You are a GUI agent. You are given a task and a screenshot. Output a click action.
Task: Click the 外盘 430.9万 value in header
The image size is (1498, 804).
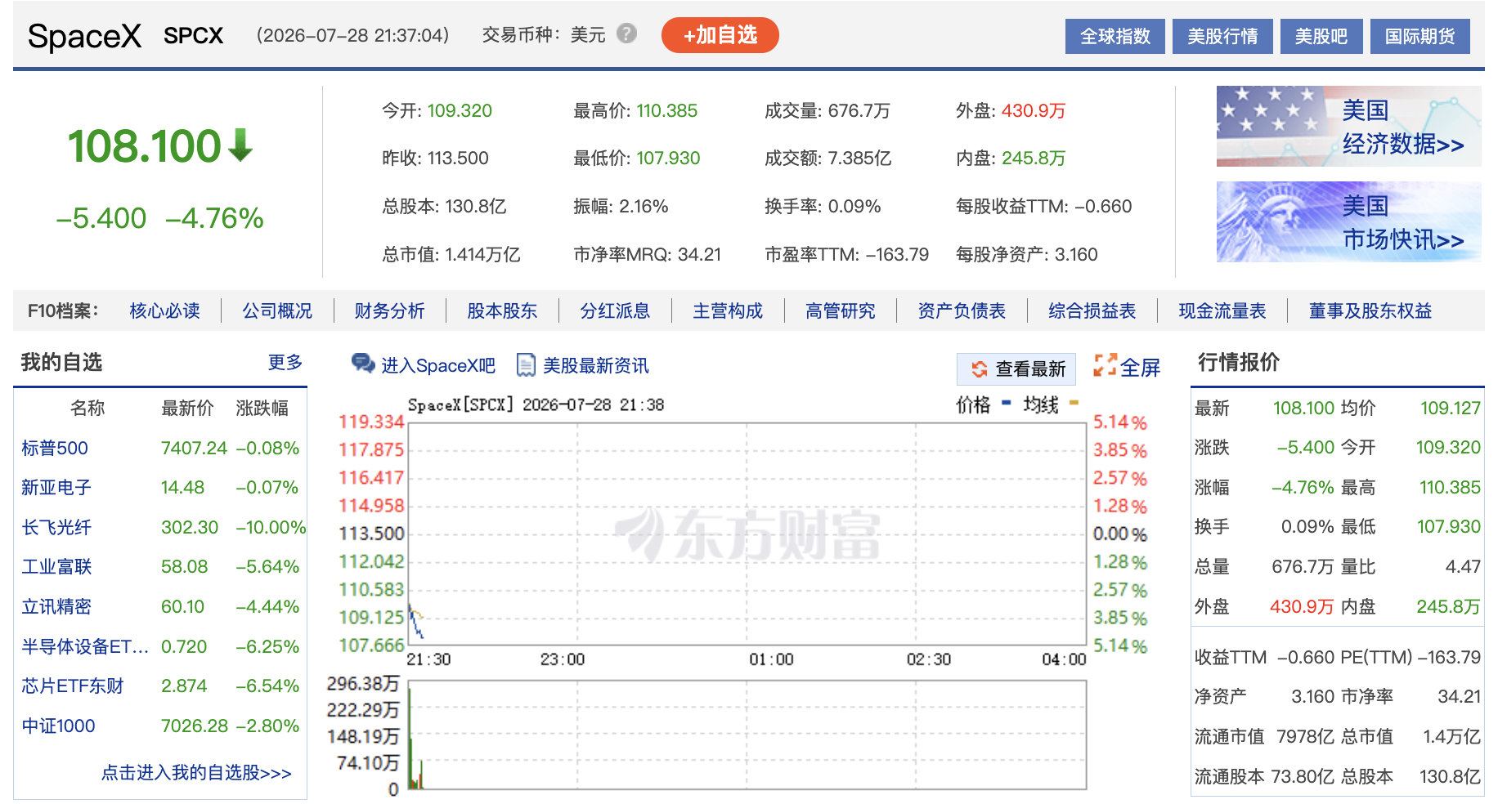click(x=1034, y=110)
